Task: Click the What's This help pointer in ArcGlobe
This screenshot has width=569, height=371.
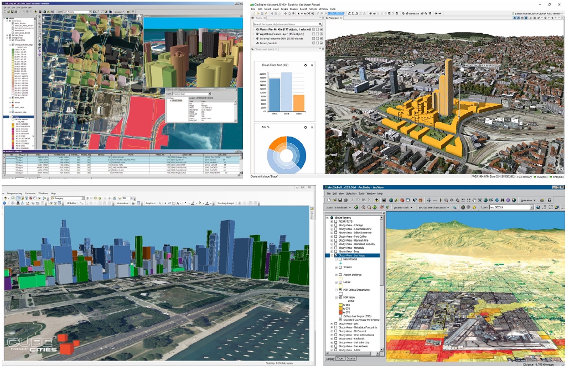Action: click(415, 200)
